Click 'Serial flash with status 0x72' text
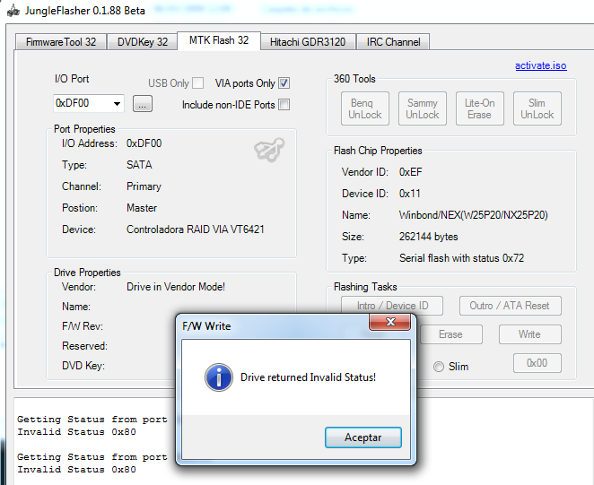This screenshot has width=594, height=485. click(461, 258)
